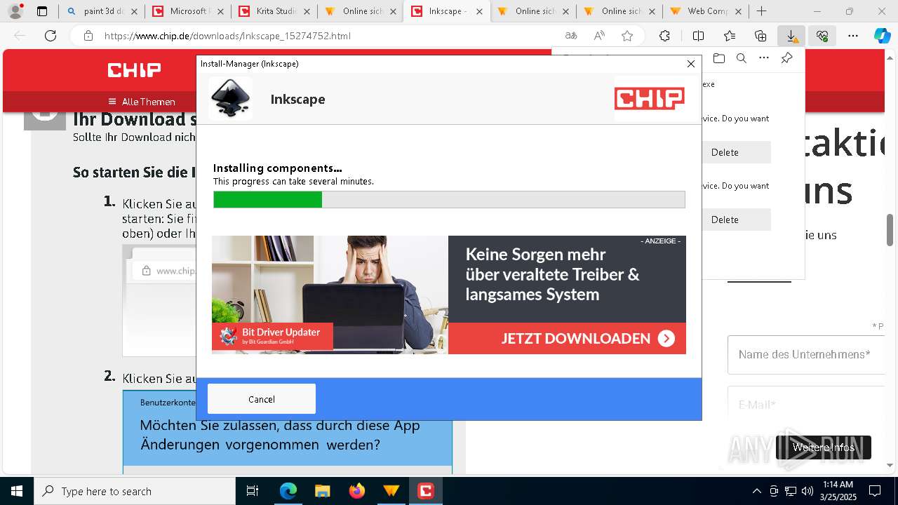This screenshot has height=505, width=898.
Task: Cancel the Inkscape installation
Action: click(x=262, y=399)
